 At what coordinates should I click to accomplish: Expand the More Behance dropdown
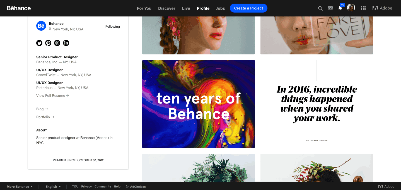tap(20, 187)
